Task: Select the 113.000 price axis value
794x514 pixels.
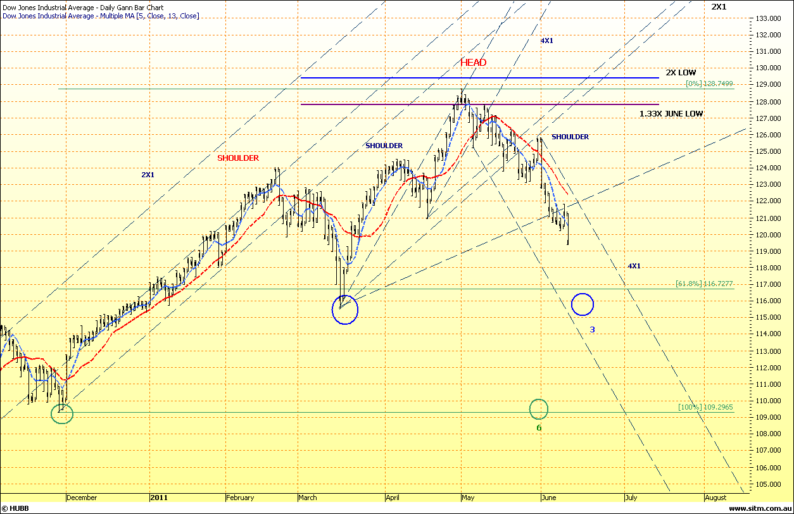Action: click(767, 351)
